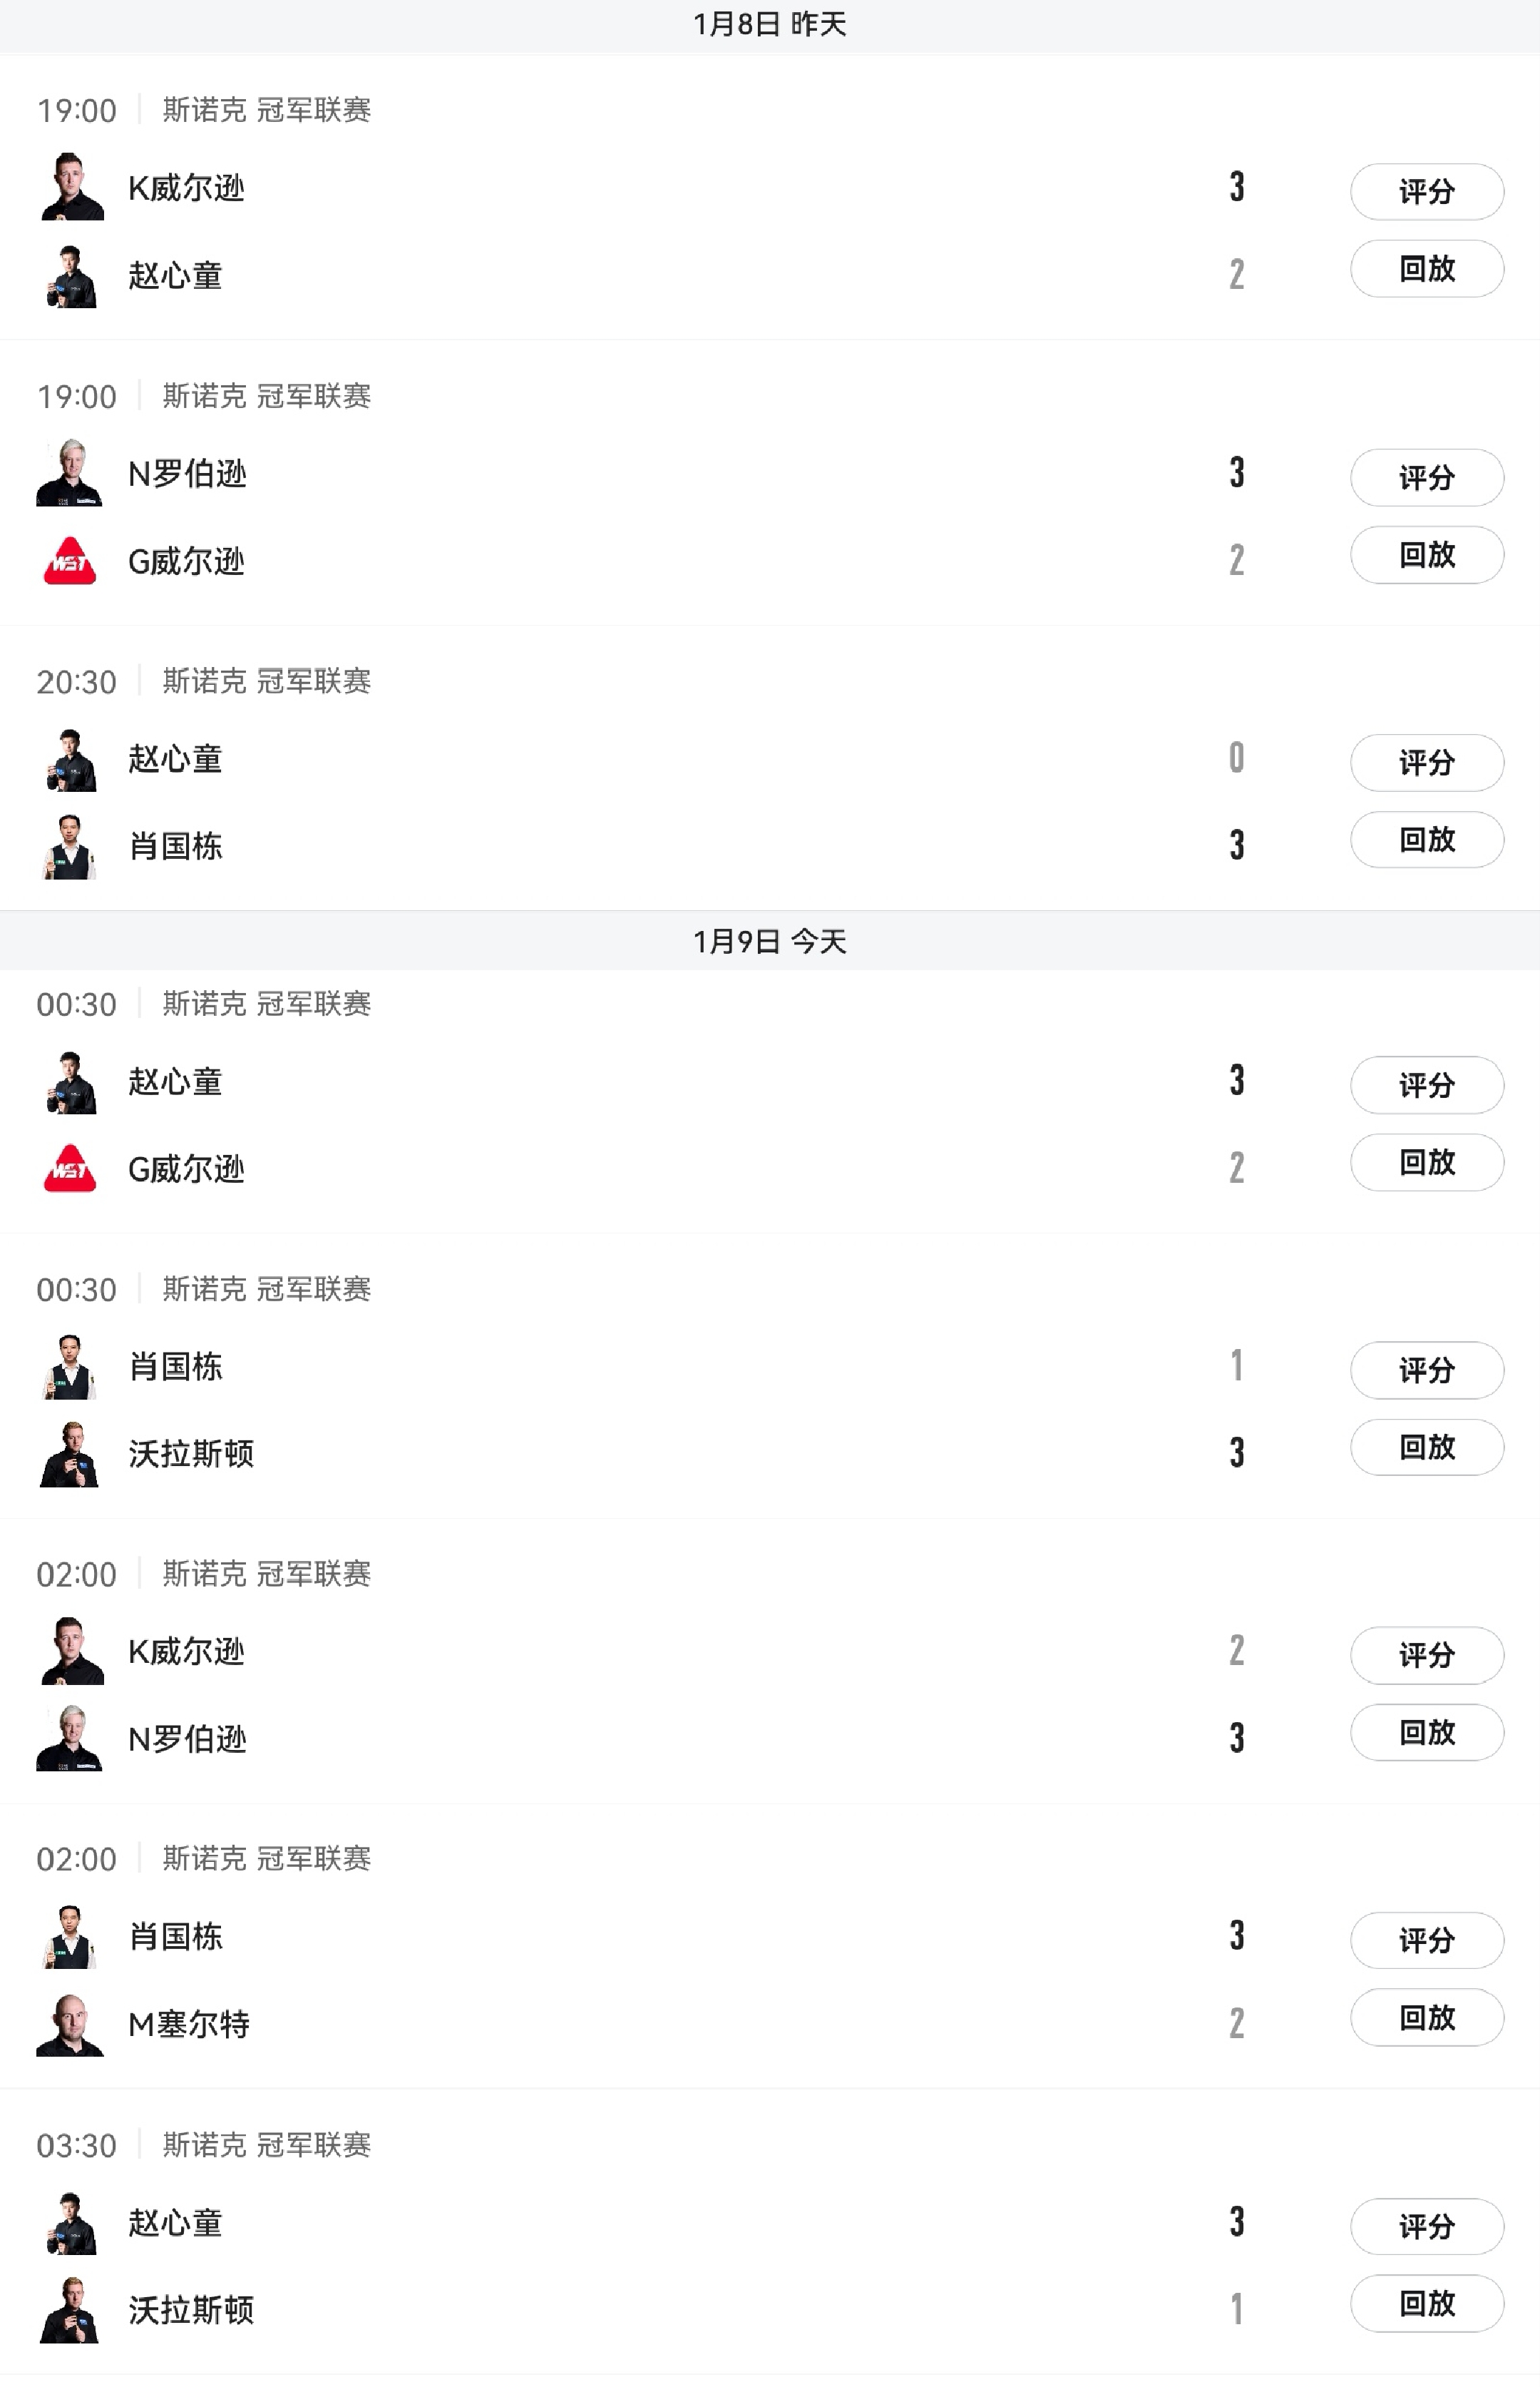This screenshot has width=1540, height=2387.
Task: Tap 回放 for the 肖国栋 vs M塞尔特 match
Action: point(1426,2018)
